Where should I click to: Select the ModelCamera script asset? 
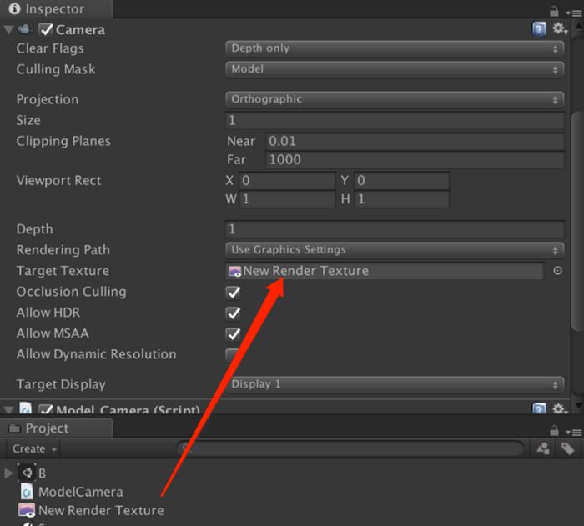point(80,492)
